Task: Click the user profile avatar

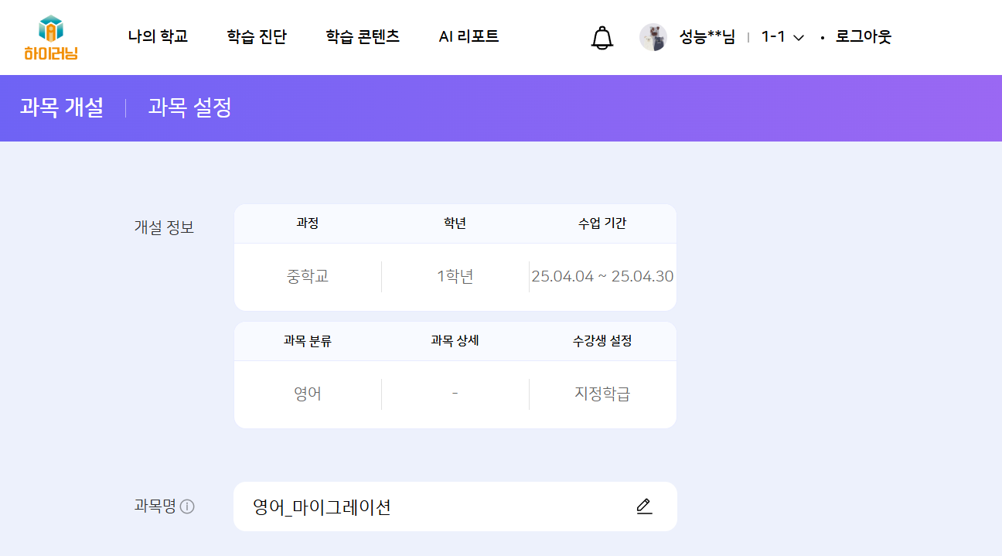Action: tap(653, 37)
